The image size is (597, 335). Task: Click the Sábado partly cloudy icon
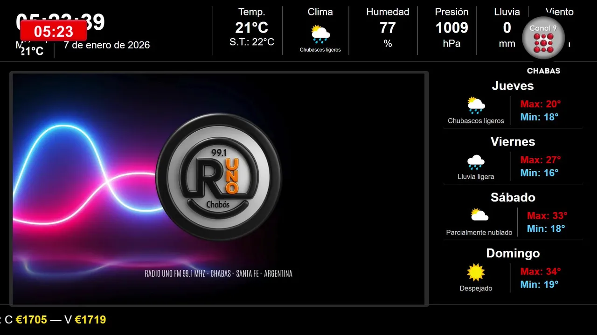(x=479, y=214)
